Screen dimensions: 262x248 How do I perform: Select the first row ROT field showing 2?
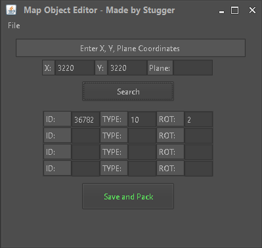pyautogui.click(x=198, y=119)
